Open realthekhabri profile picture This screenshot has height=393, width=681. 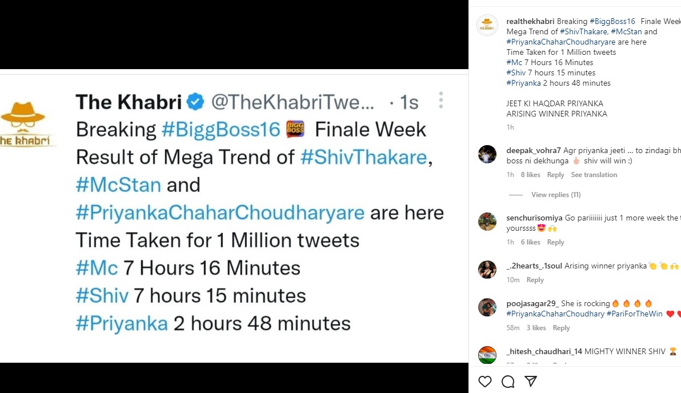click(487, 25)
